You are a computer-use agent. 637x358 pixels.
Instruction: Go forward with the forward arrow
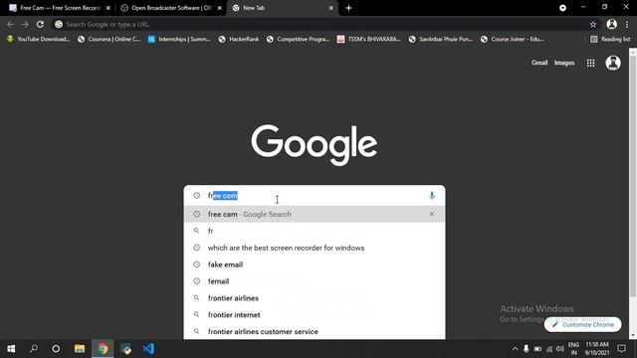[x=25, y=24]
